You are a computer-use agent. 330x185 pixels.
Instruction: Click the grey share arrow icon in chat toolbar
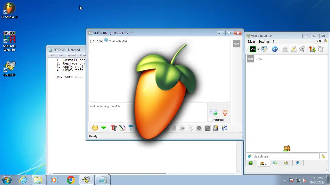182,128
